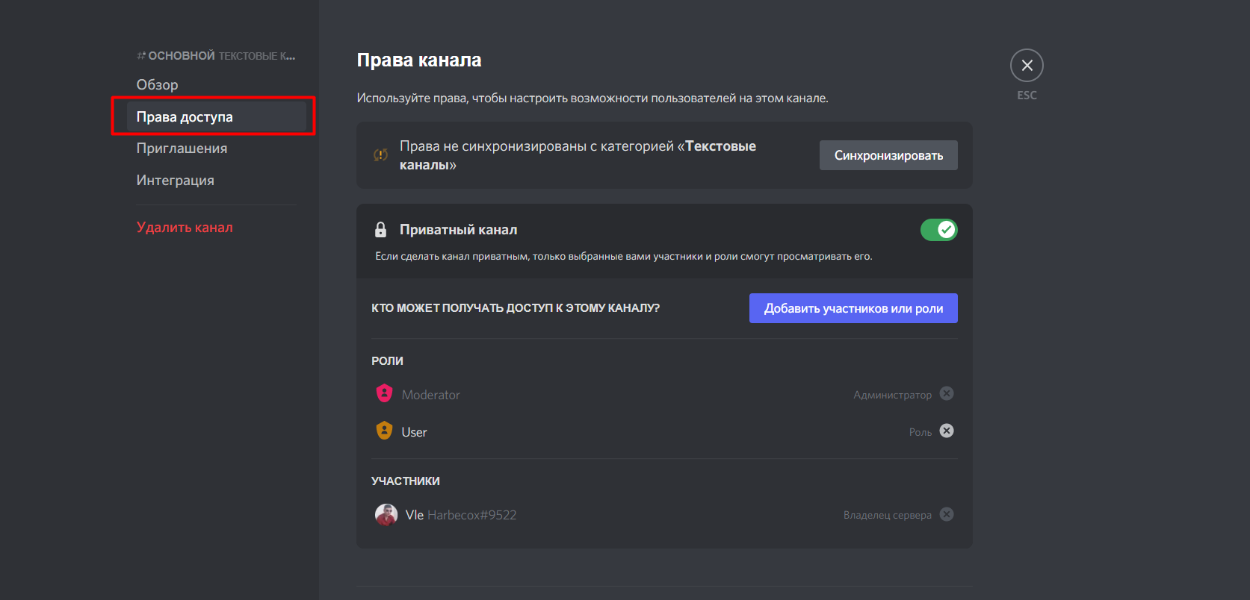1250x600 pixels.
Task: Close channel settings with the X icon
Action: 1027,66
